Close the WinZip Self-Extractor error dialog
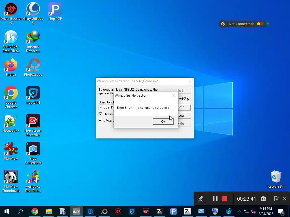 click(174, 96)
